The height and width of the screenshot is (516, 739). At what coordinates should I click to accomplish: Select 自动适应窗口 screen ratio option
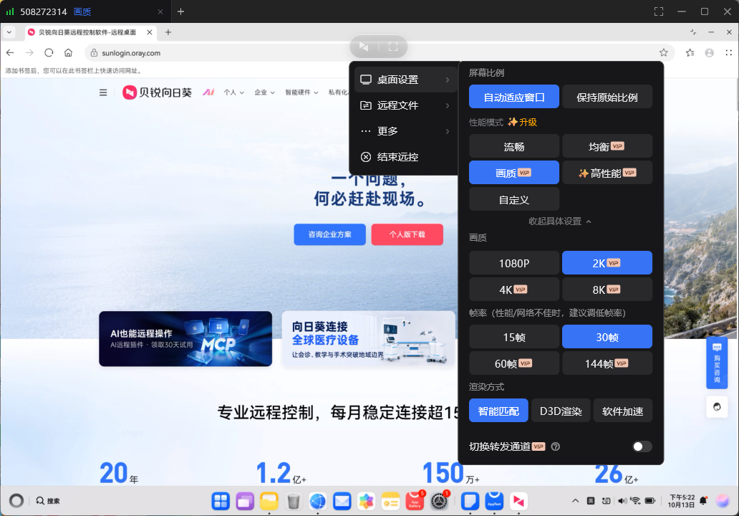pyautogui.click(x=513, y=97)
